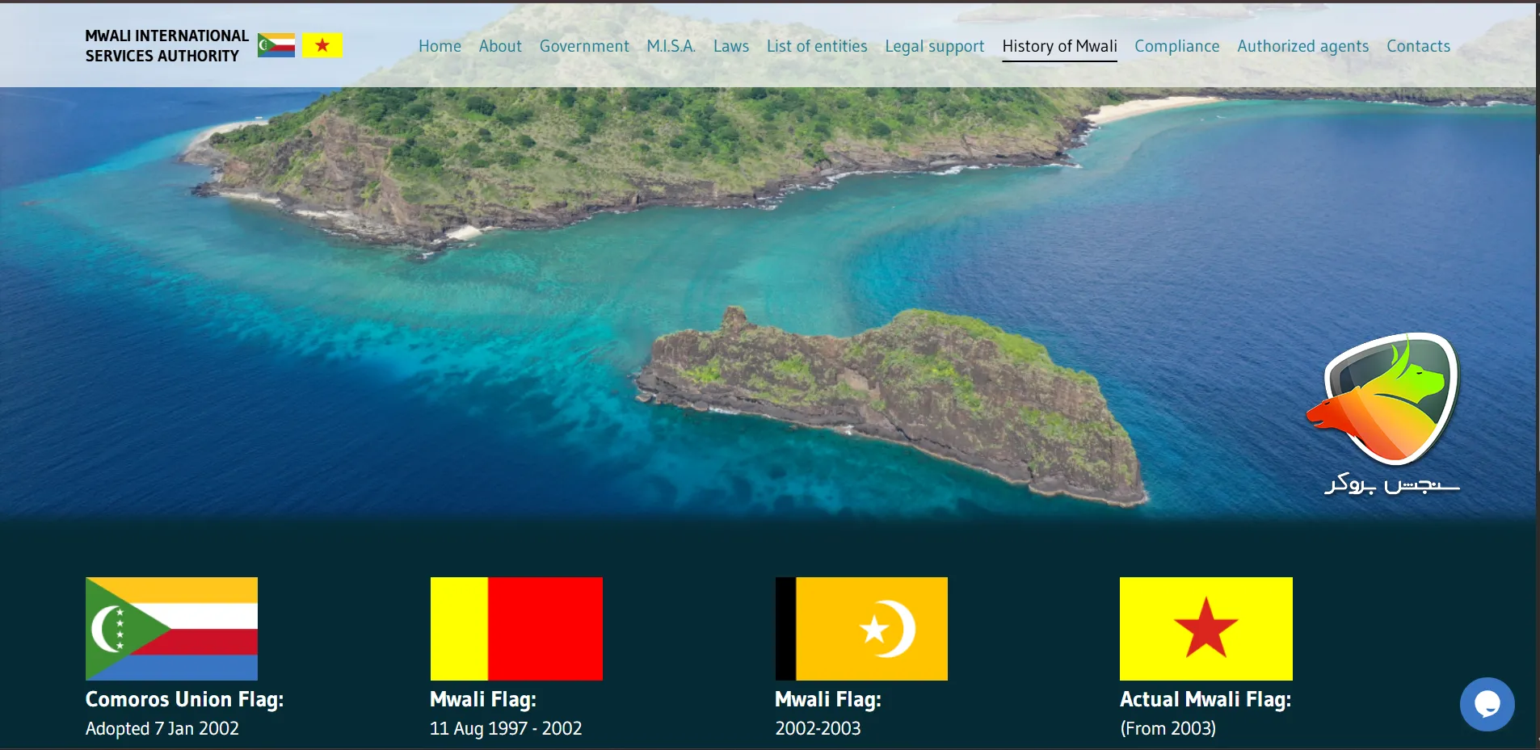The width and height of the screenshot is (1540, 750).
Task: Open the About menu item
Action: tap(500, 46)
